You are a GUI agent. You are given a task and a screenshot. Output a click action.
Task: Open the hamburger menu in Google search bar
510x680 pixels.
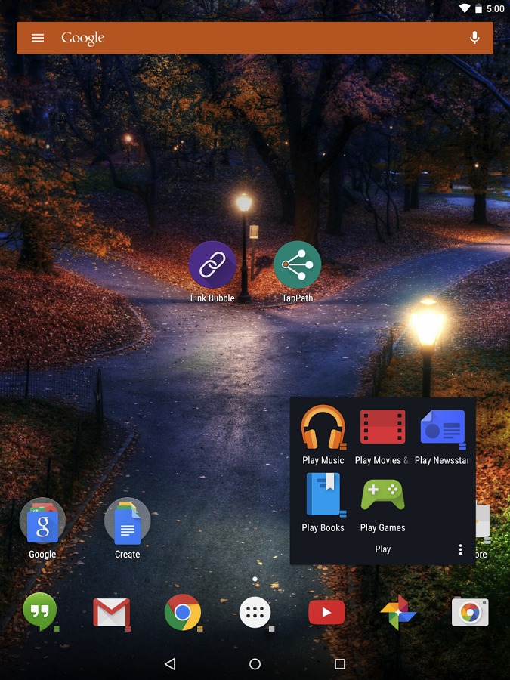[38, 39]
